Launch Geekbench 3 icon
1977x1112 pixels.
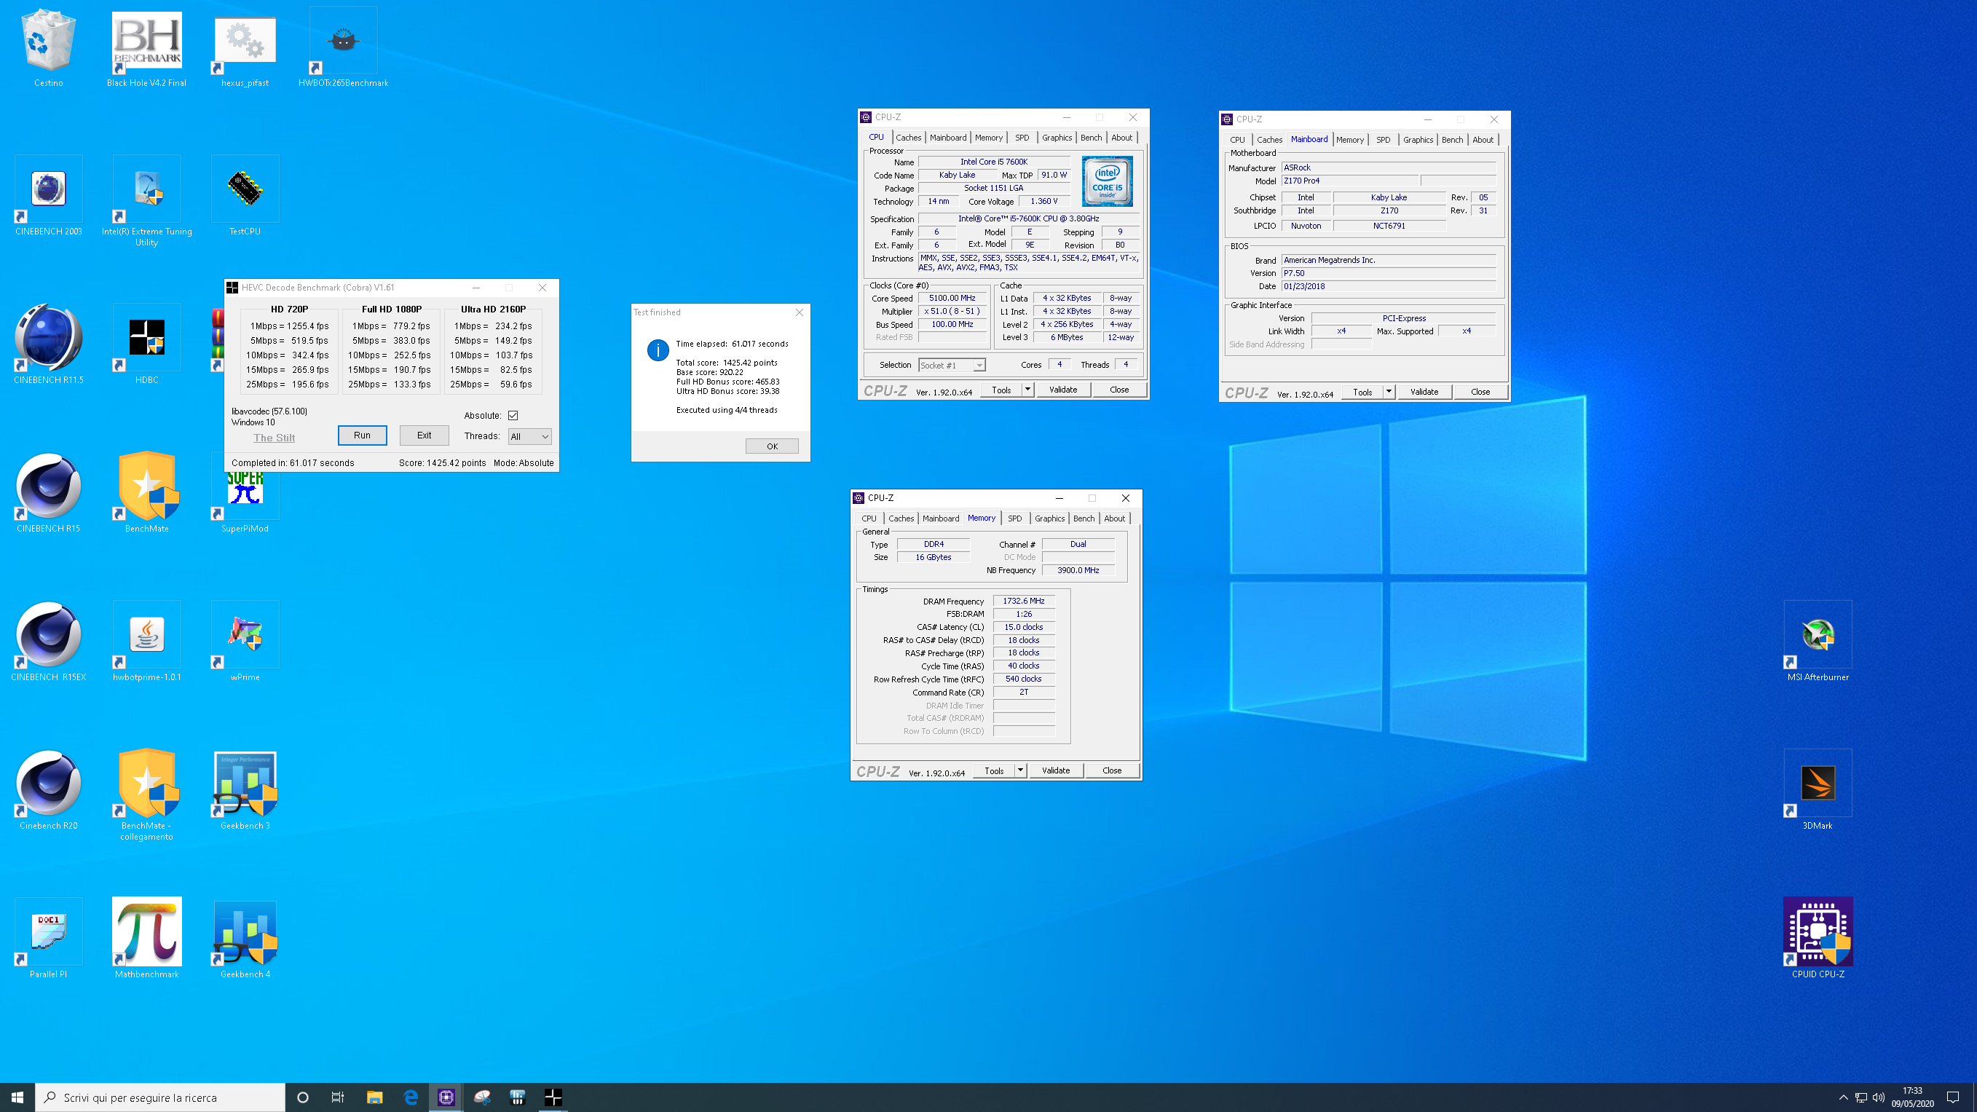(245, 790)
